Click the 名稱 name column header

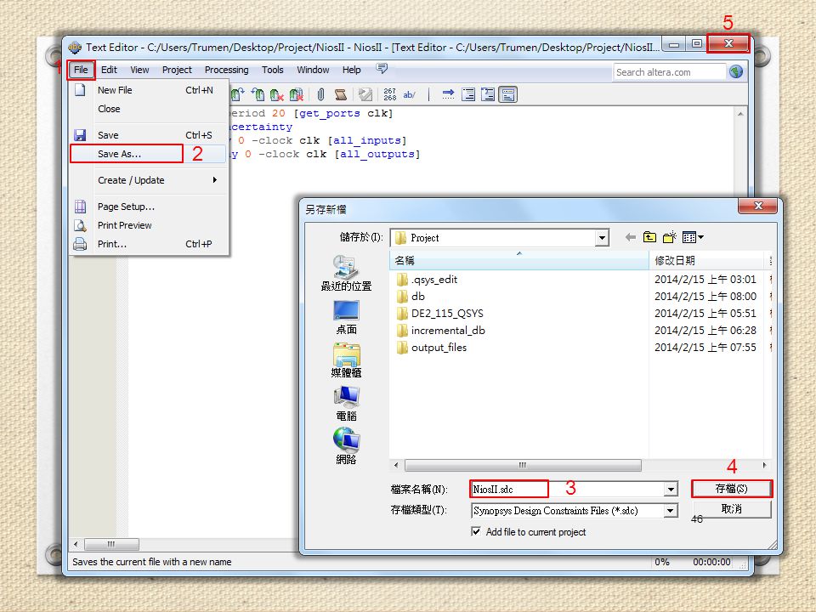pos(518,260)
